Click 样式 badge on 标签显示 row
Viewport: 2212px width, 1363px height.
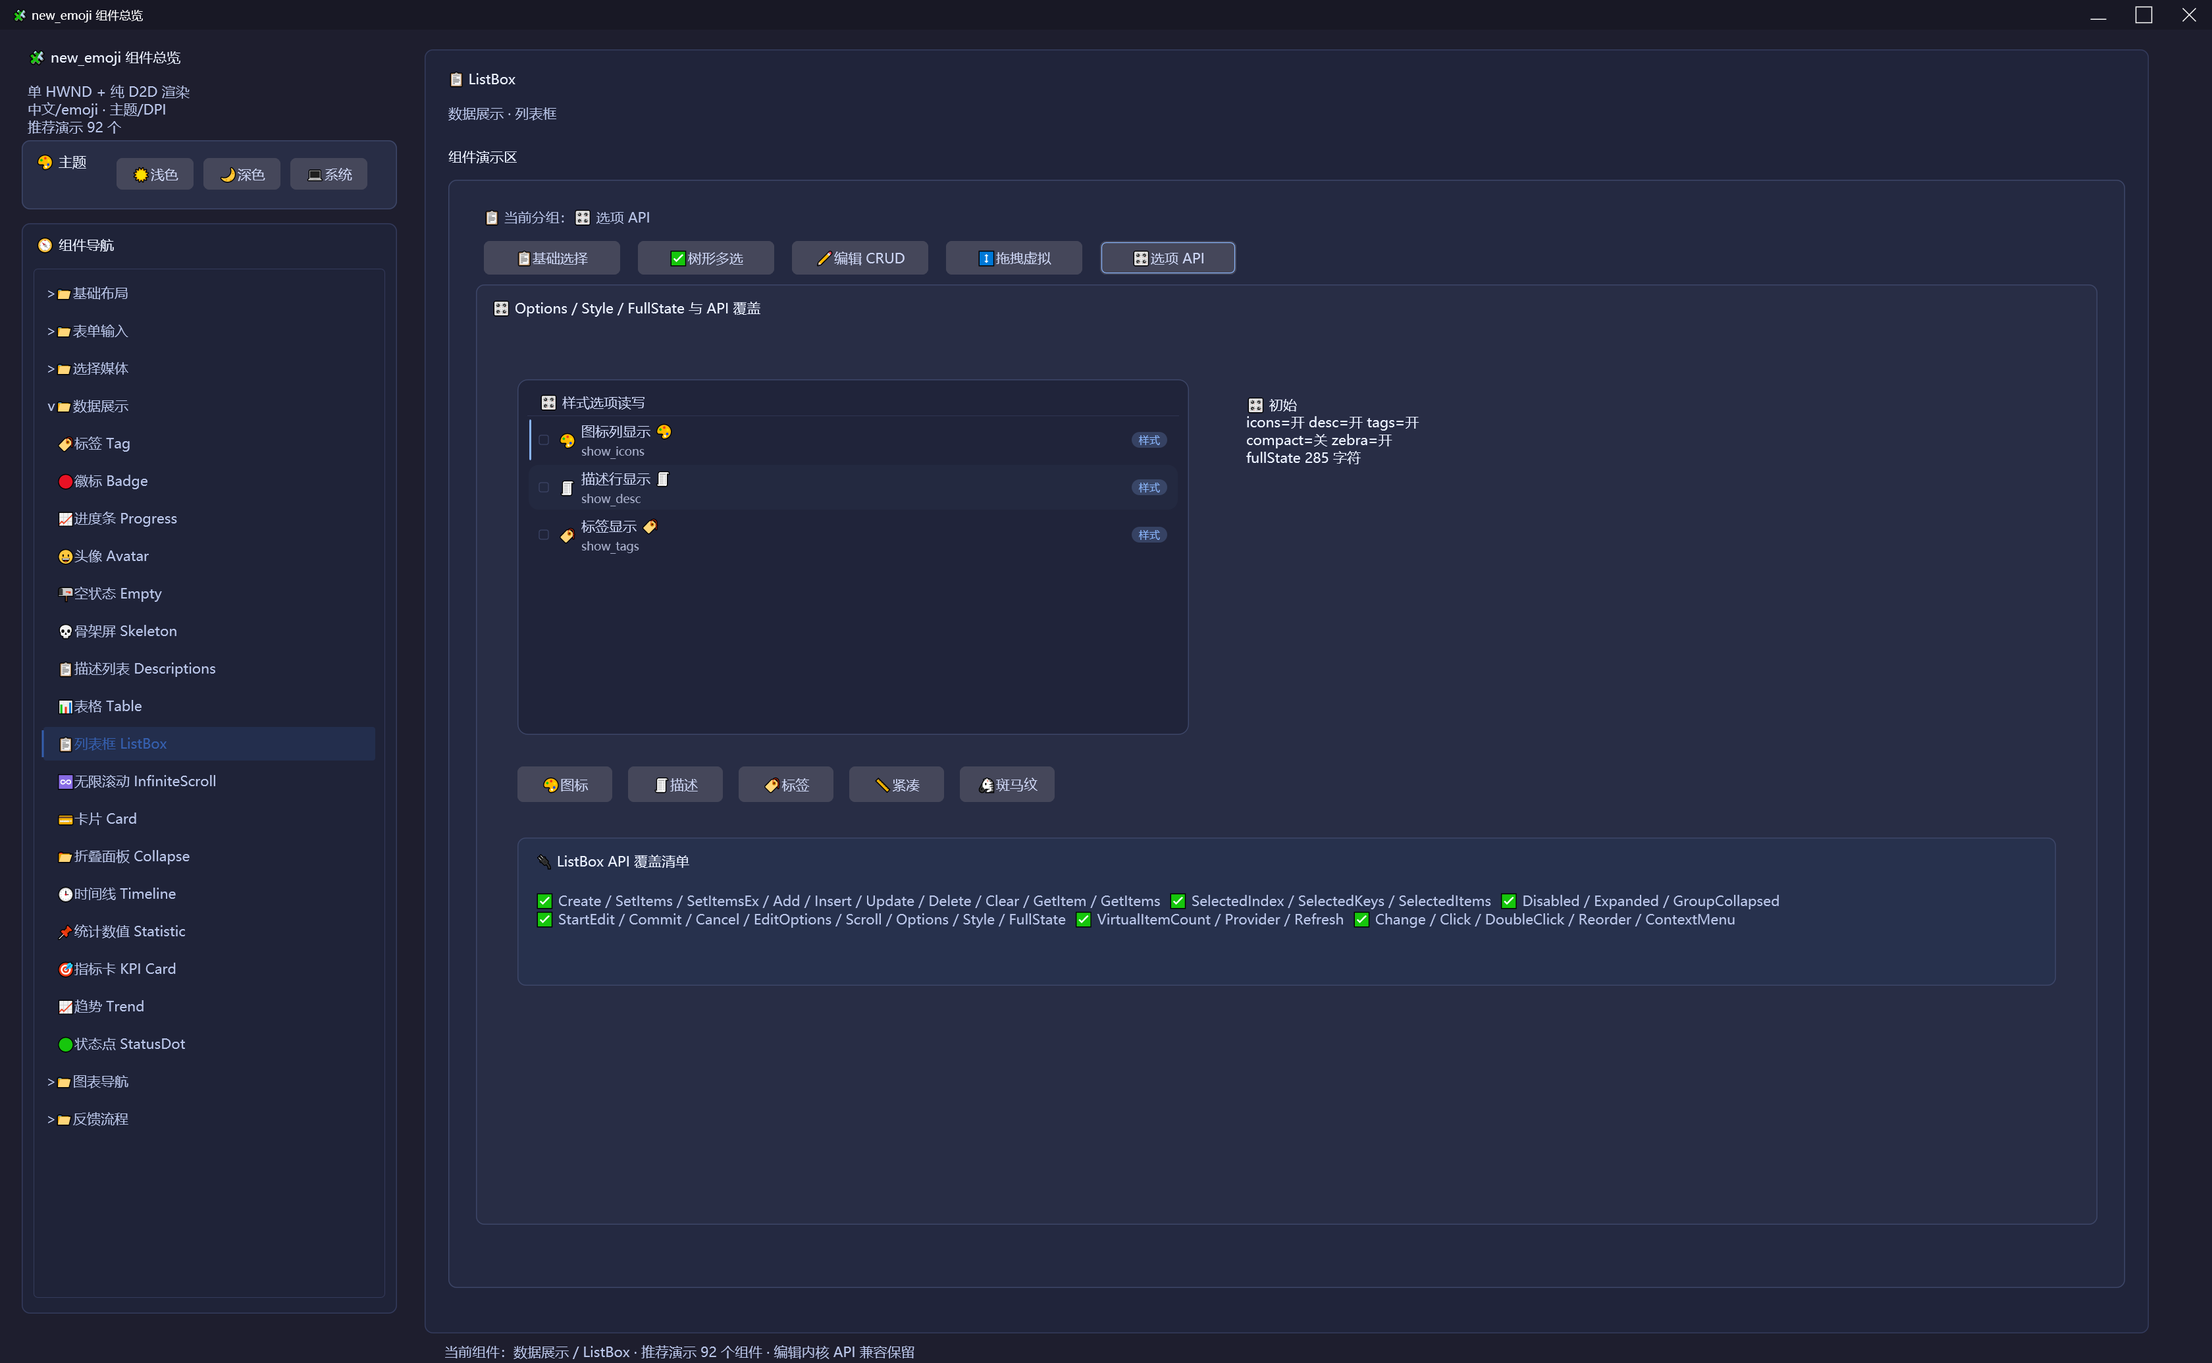coord(1149,535)
